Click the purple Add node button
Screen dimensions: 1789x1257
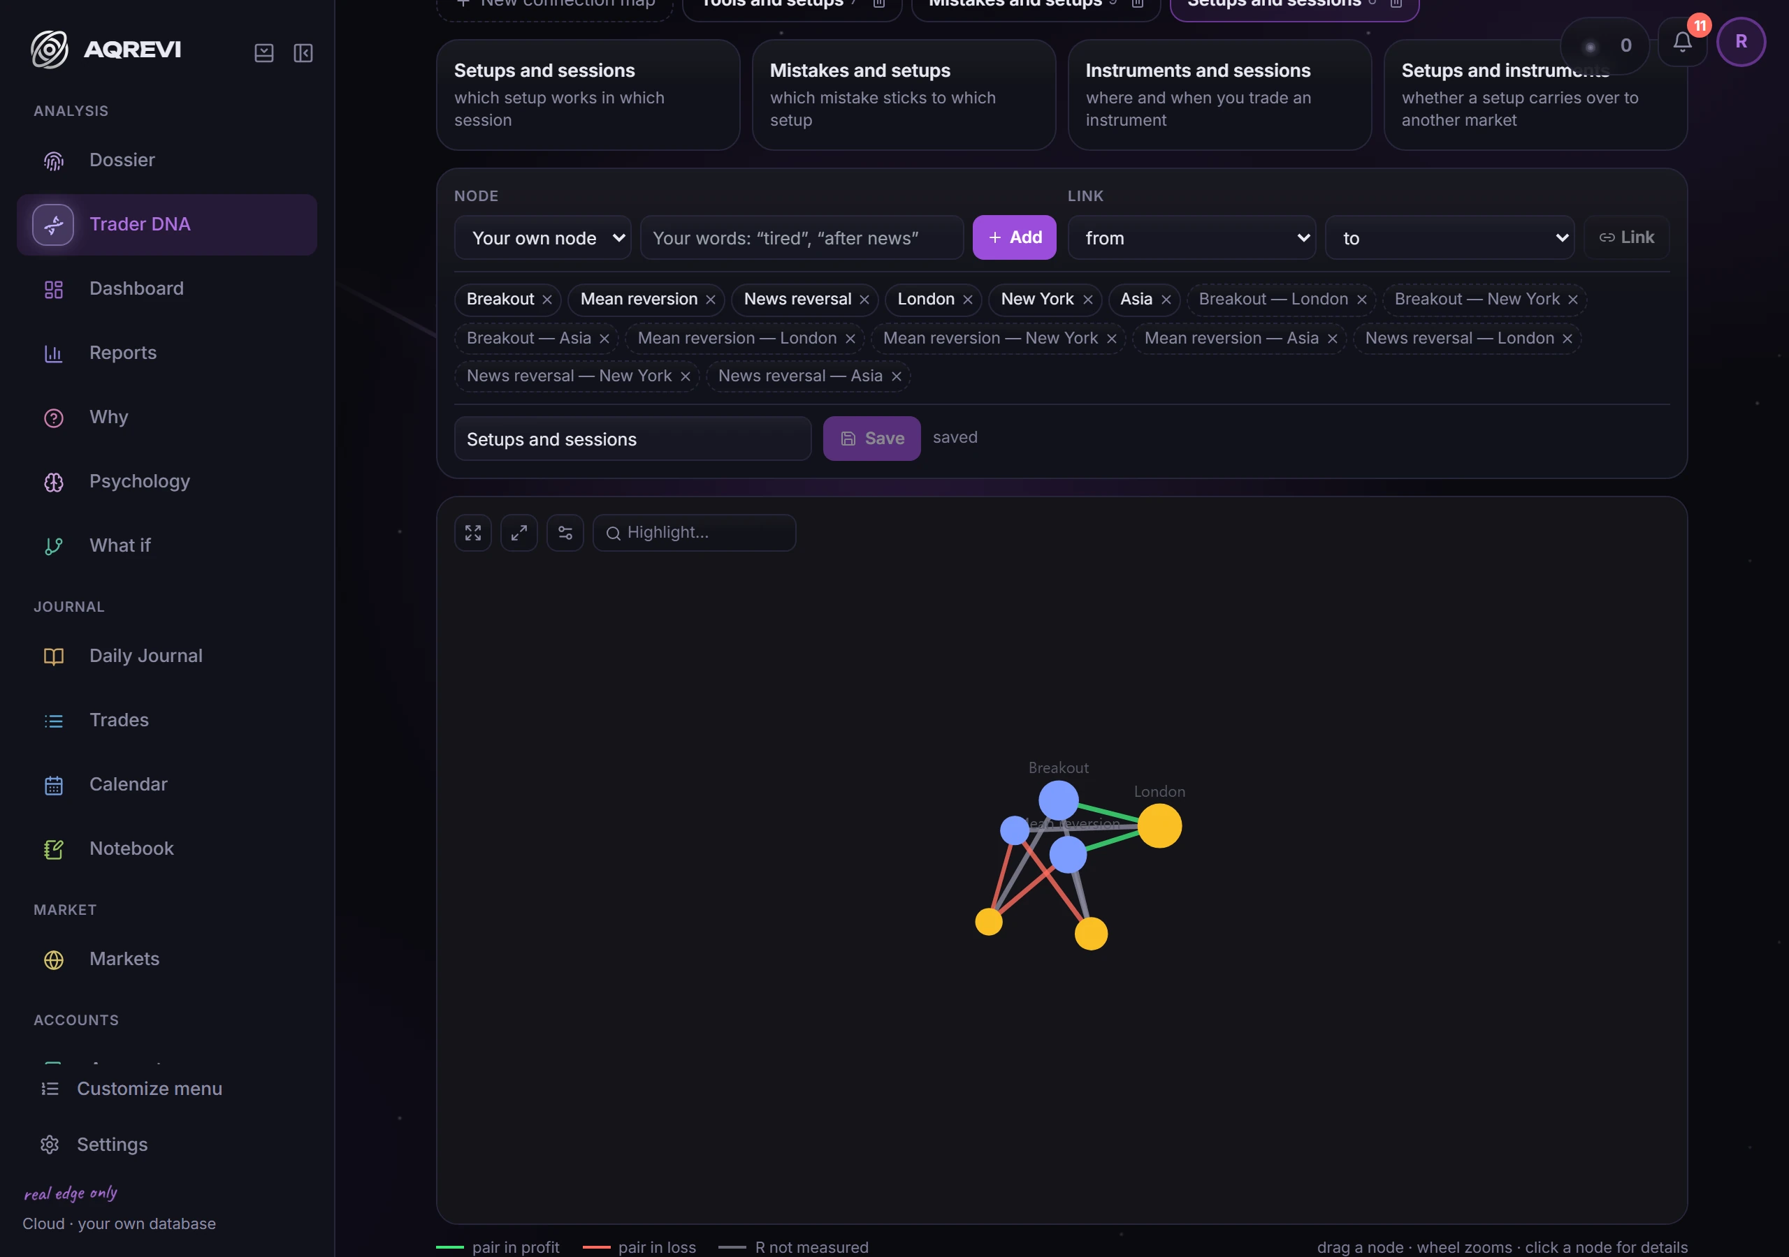(x=1015, y=237)
